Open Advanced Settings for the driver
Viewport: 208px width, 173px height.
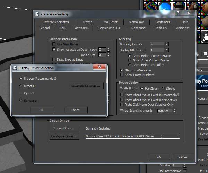(x=86, y=86)
